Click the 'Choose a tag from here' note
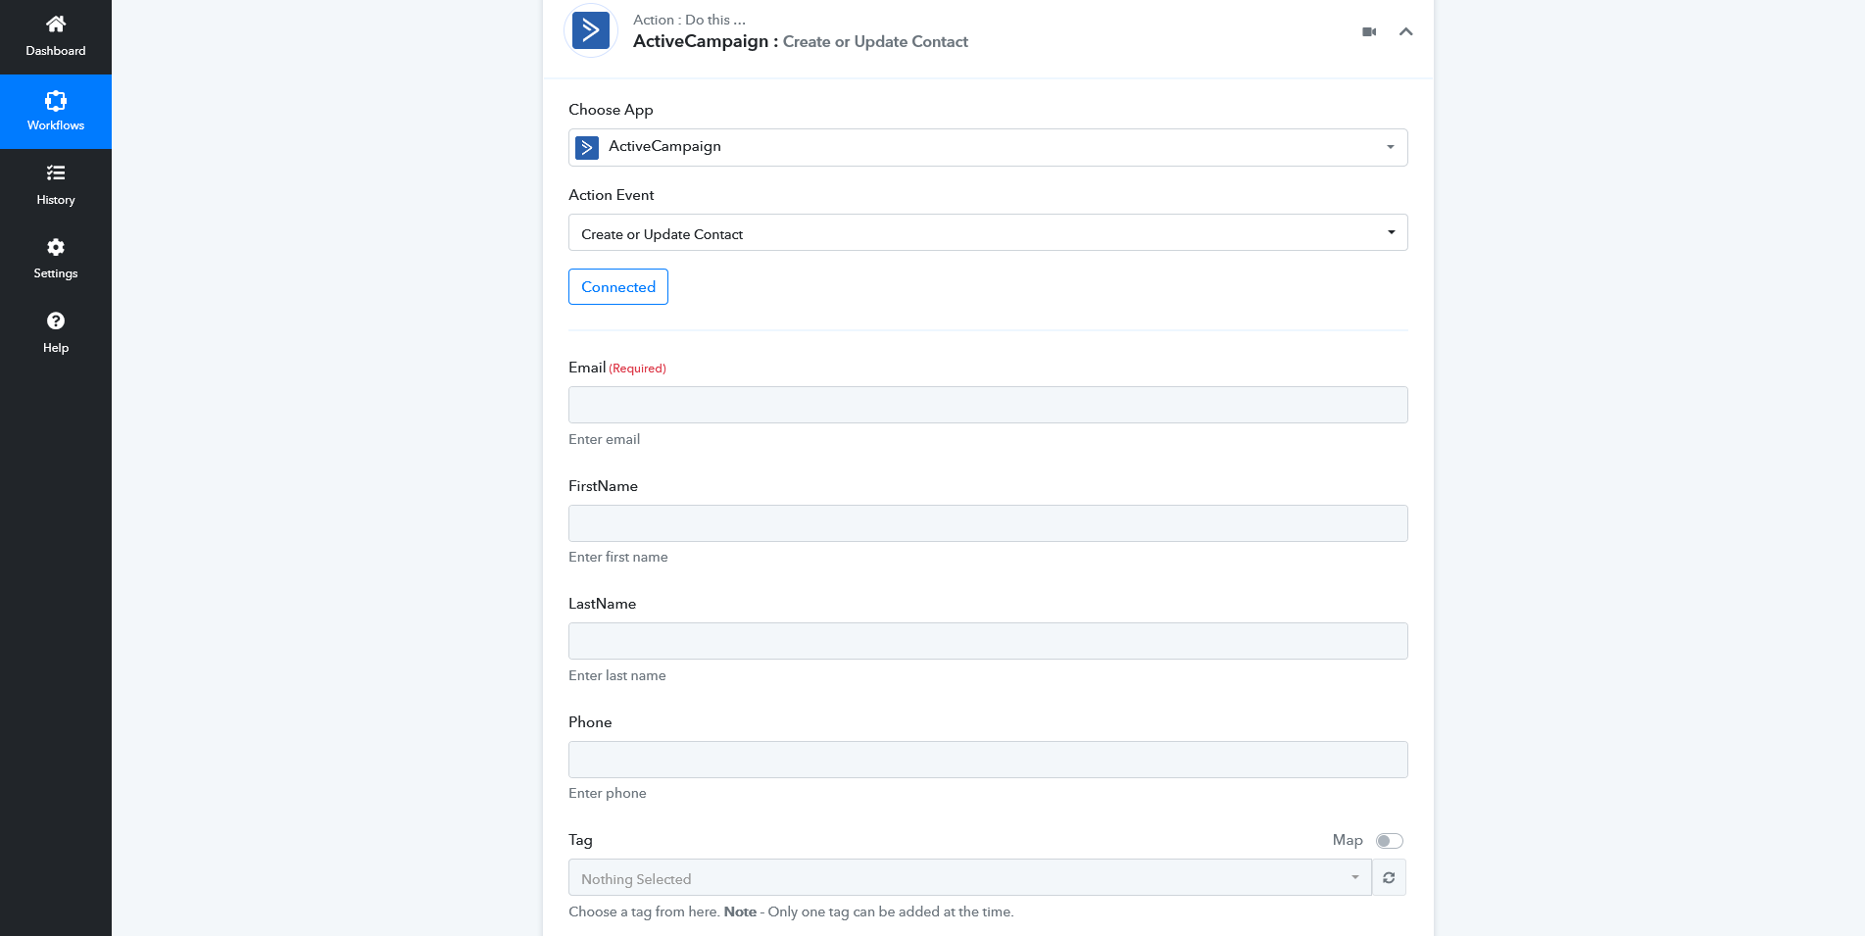 pyautogui.click(x=791, y=911)
